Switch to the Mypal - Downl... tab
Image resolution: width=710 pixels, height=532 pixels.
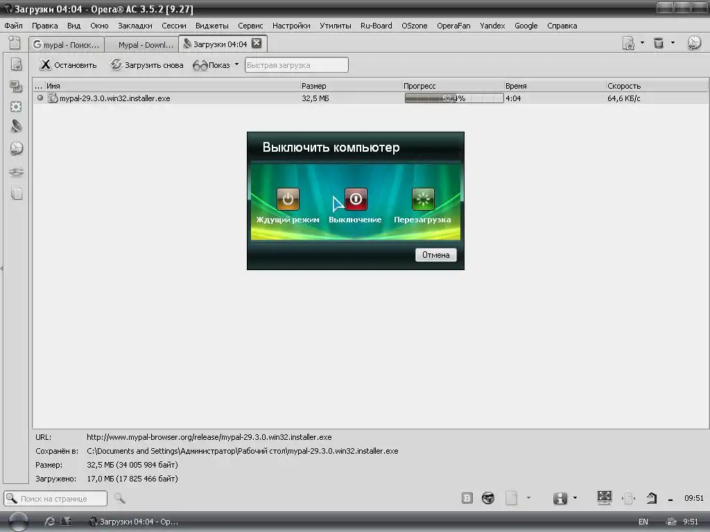tap(141, 44)
